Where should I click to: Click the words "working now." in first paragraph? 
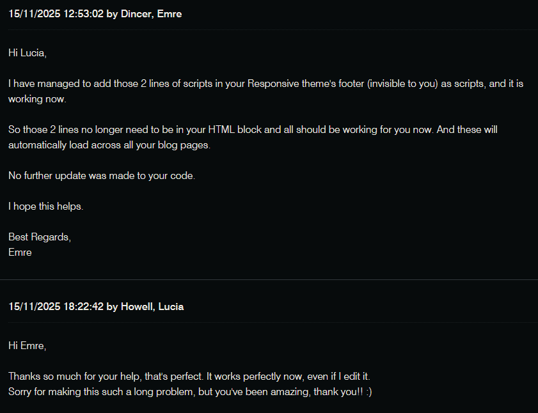tap(37, 99)
